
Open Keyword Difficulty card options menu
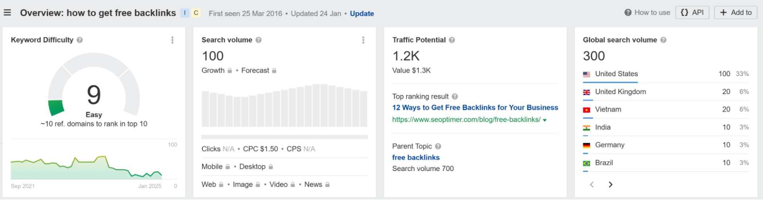(172, 40)
